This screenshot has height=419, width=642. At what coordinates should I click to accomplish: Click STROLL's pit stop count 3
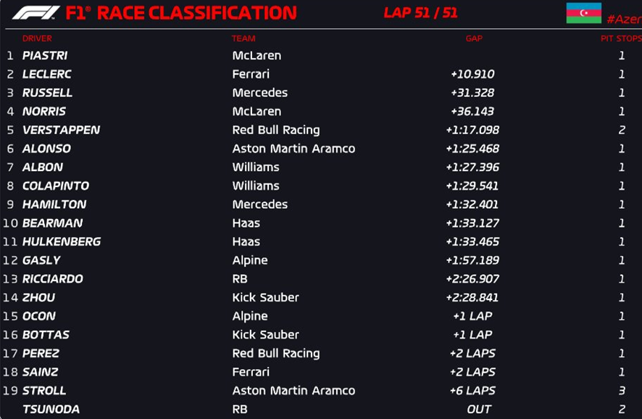[622, 390]
